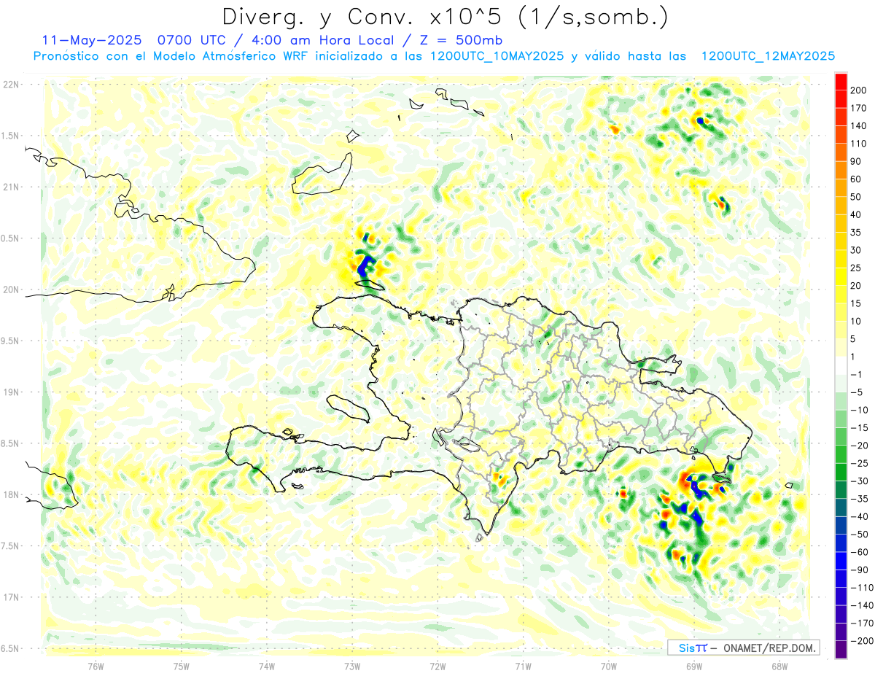Click the color bar value '170'
The image size is (875, 676).
tap(859, 108)
